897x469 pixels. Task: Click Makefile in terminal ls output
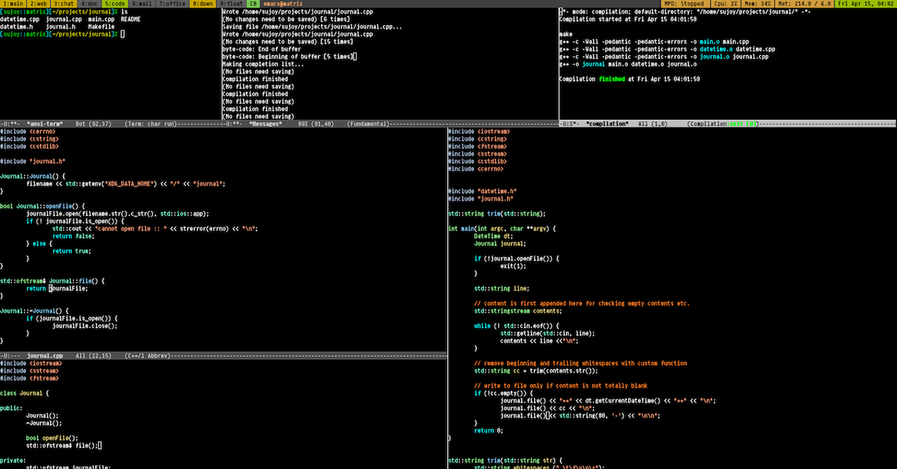click(102, 27)
